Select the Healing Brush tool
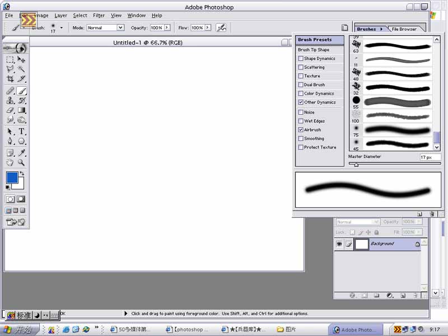The image size is (448, 336). [x=10, y=91]
